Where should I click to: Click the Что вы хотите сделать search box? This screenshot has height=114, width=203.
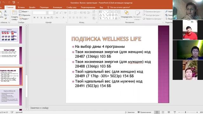pos(119,7)
